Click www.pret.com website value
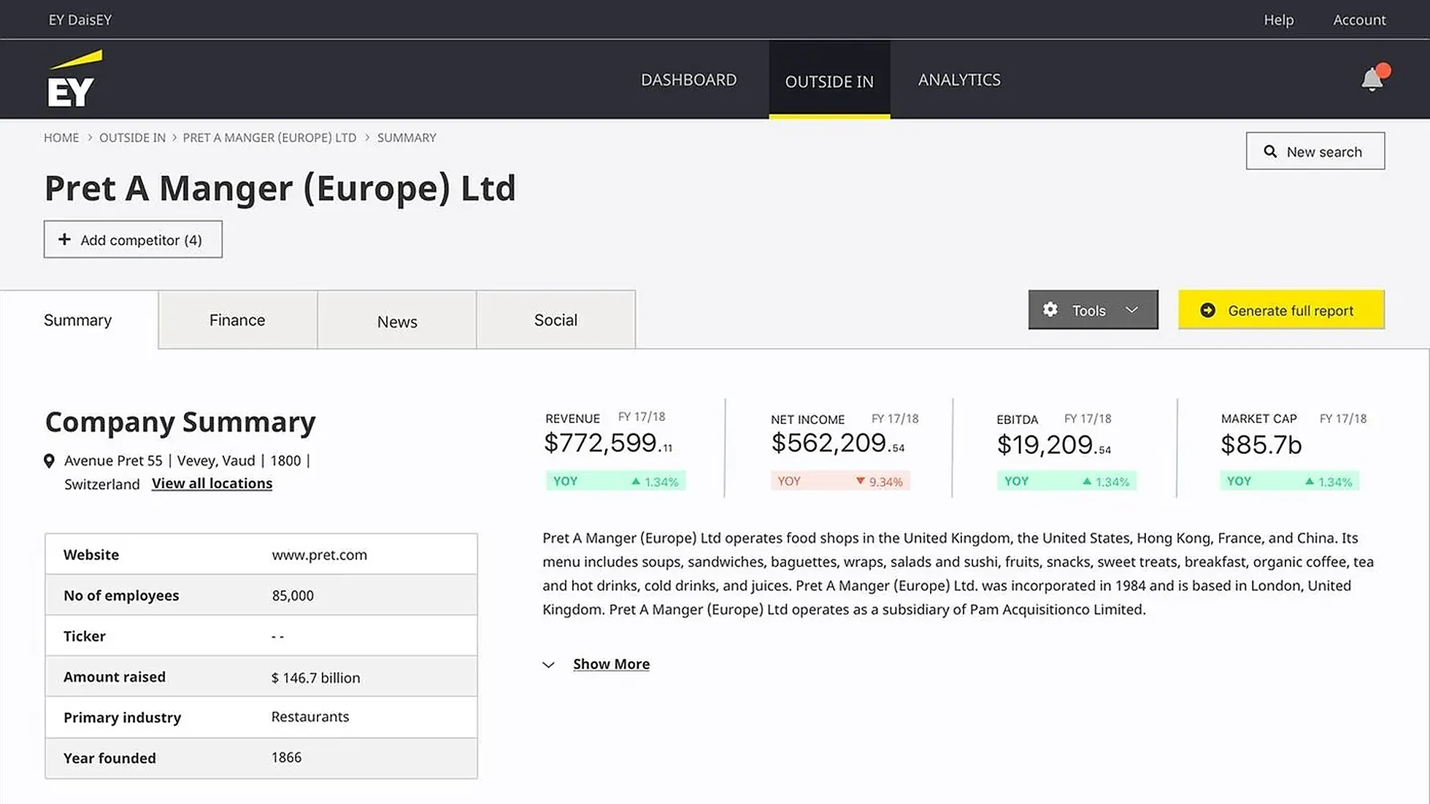 click(x=319, y=554)
